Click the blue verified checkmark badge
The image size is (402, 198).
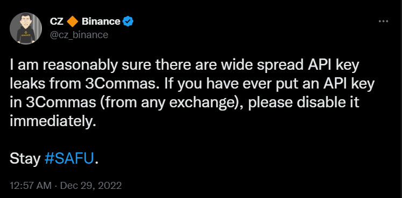128,21
